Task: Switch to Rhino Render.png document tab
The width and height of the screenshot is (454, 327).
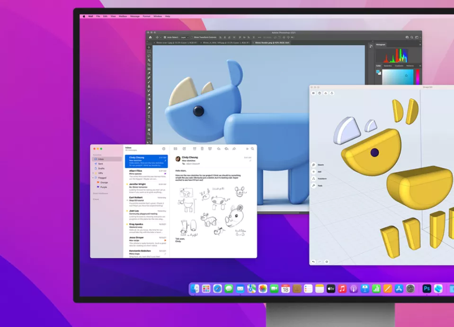Action: pos(272,43)
